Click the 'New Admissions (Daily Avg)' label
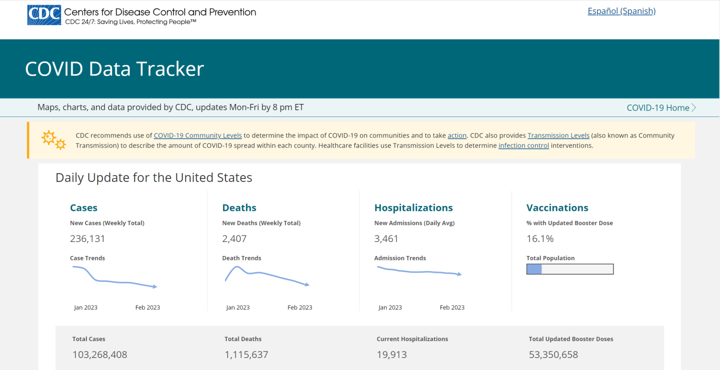The width and height of the screenshot is (720, 370). (x=414, y=223)
